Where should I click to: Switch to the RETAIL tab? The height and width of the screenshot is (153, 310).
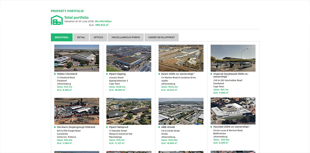click(81, 37)
